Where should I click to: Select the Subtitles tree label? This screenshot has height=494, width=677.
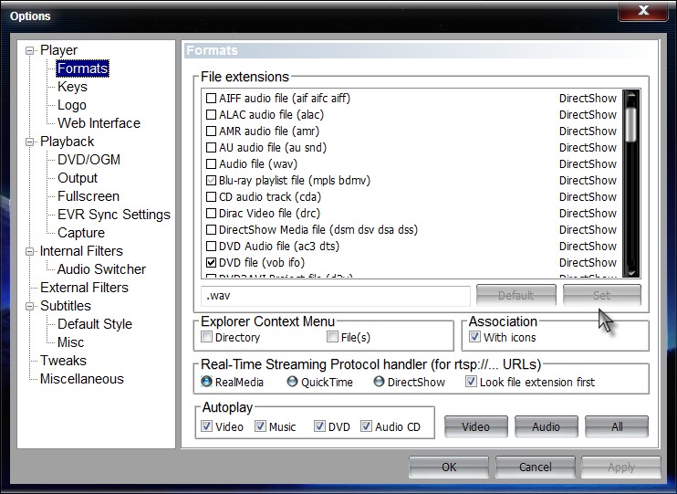tap(66, 306)
